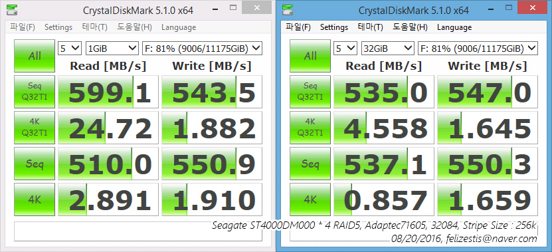Close the right CrystalDiskMark window
The width and height of the screenshot is (552, 252).
(532, 7)
